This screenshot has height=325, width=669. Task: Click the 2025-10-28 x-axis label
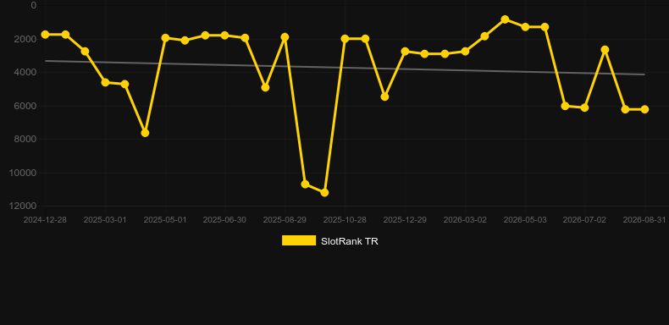point(345,220)
